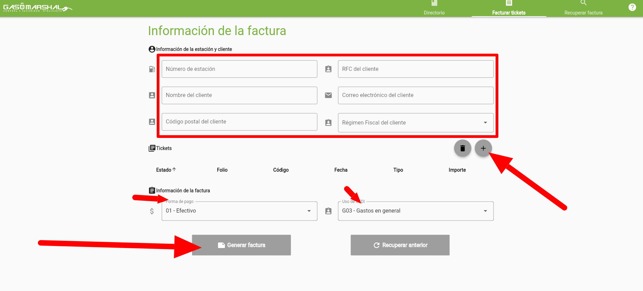Click the gas pump station icon
Image resolution: width=643 pixels, height=291 pixels.
(x=152, y=69)
